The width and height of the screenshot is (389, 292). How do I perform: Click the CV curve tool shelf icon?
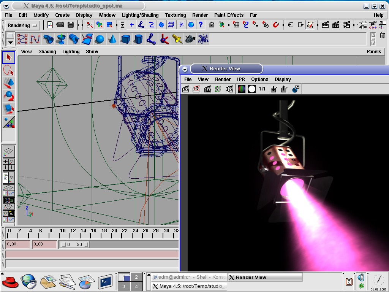point(22,39)
